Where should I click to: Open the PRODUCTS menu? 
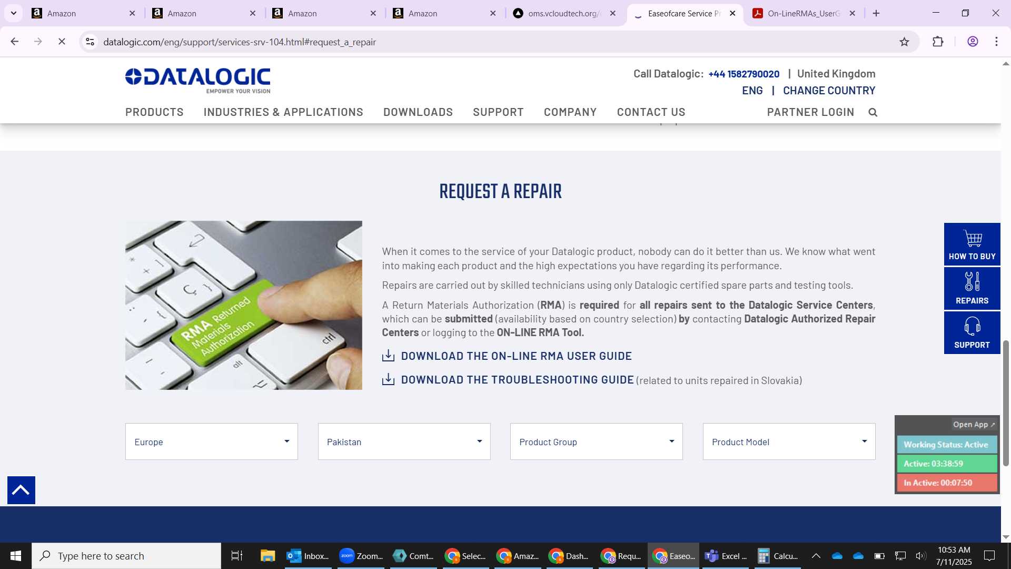click(x=154, y=112)
